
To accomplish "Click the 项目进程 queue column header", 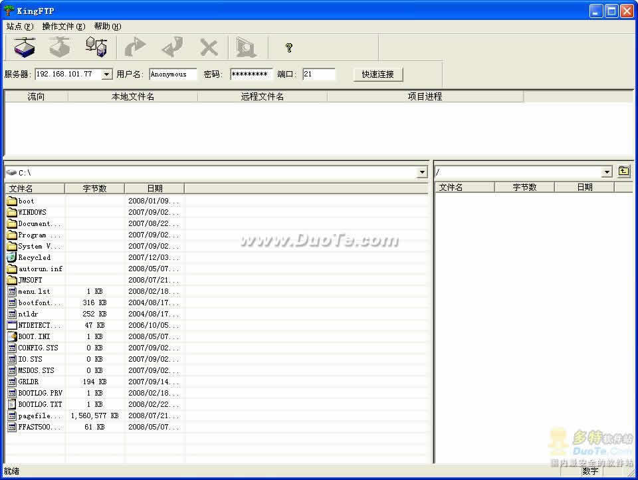I will 425,97.
